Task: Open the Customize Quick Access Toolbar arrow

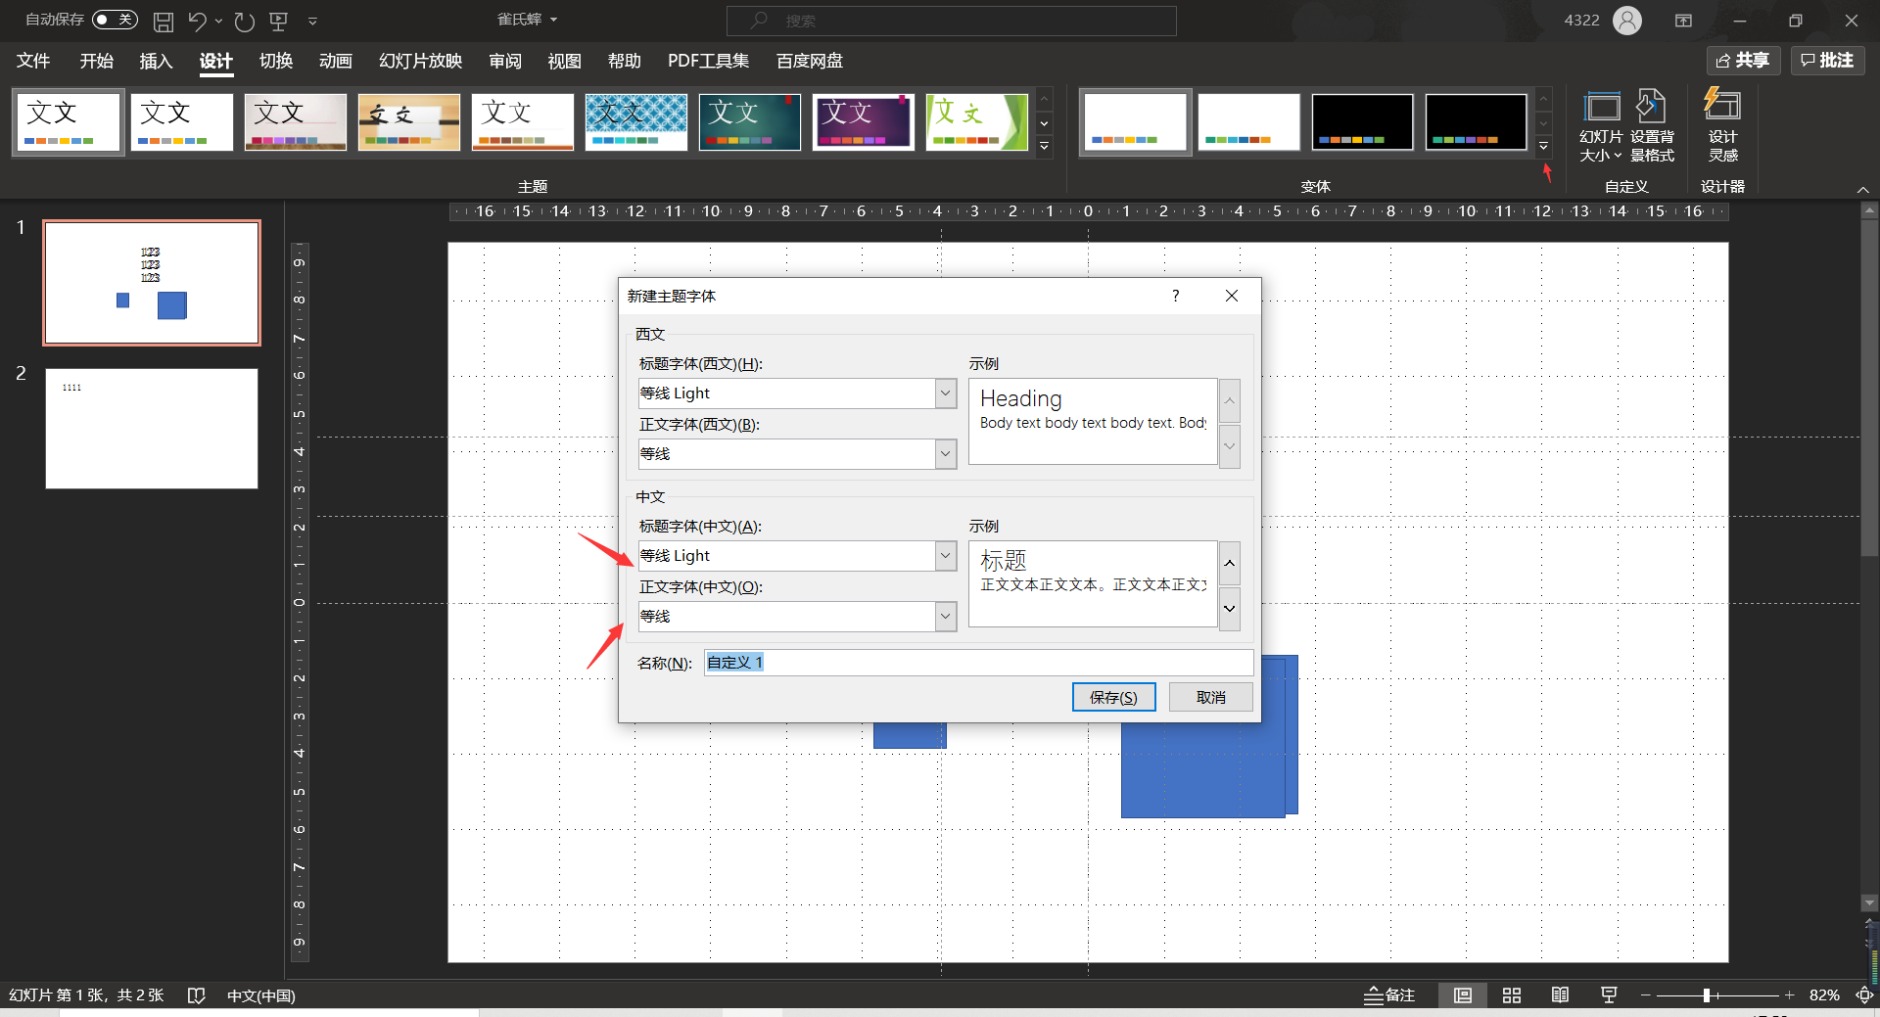Action: click(x=312, y=21)
